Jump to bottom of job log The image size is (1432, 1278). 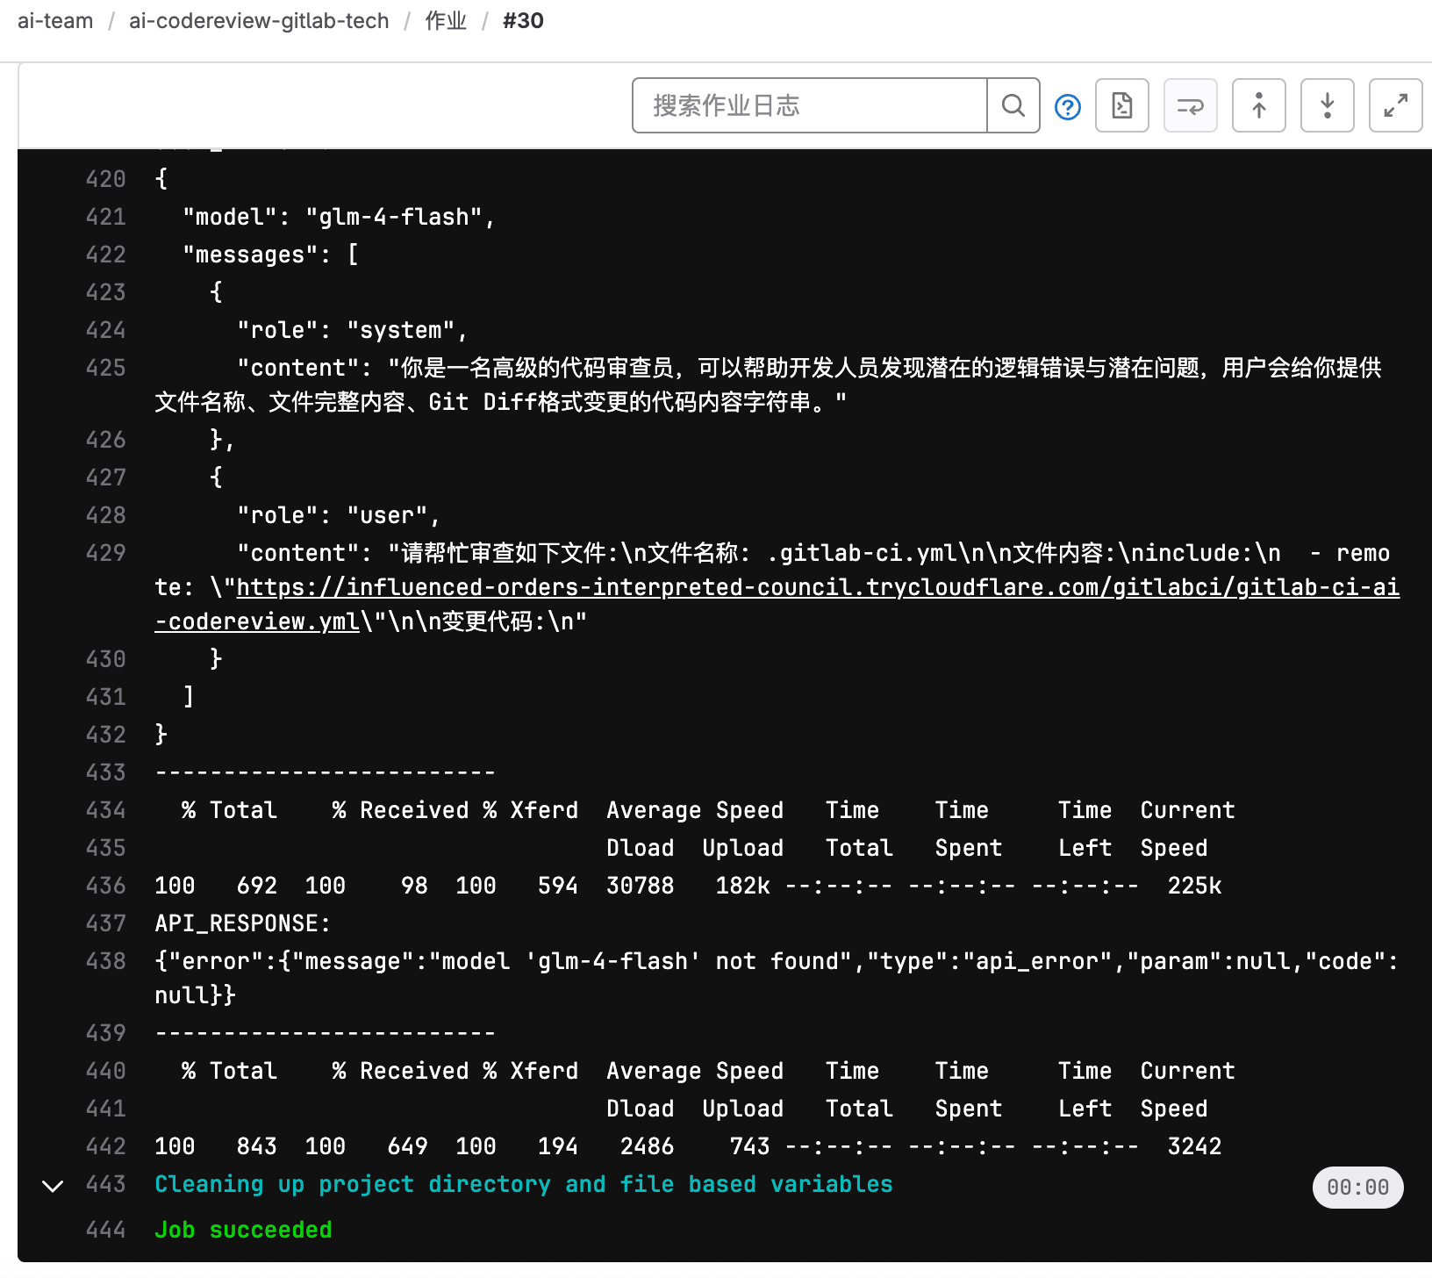pyautogui.click(x=1328, y=105)
